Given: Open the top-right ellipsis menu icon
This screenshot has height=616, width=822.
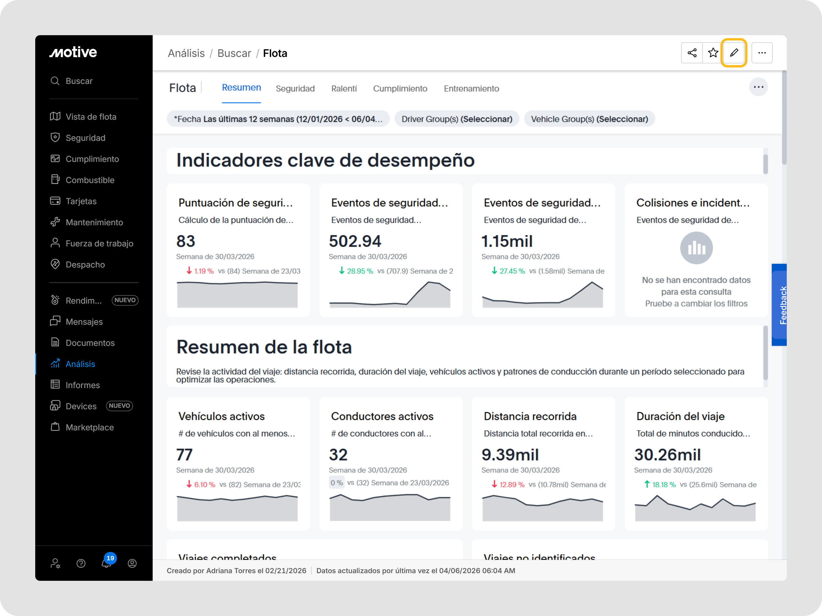Looking at the screenshot, I should tap(762, 53).
